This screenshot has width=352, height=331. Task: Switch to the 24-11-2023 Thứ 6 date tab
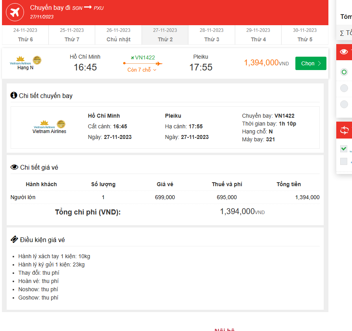(x=25, y=35)
